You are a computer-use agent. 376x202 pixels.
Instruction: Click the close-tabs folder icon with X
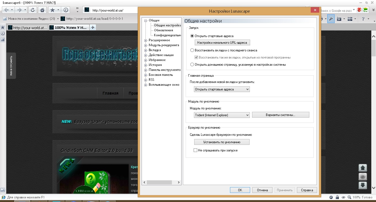coord(339,19)
